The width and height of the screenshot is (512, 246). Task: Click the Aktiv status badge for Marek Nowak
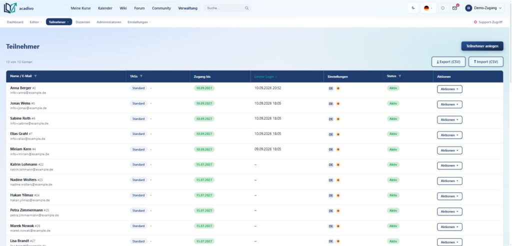[393, 225]
